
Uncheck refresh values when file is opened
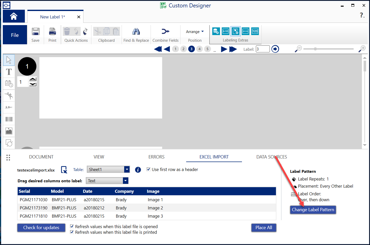tap(72, 227)
